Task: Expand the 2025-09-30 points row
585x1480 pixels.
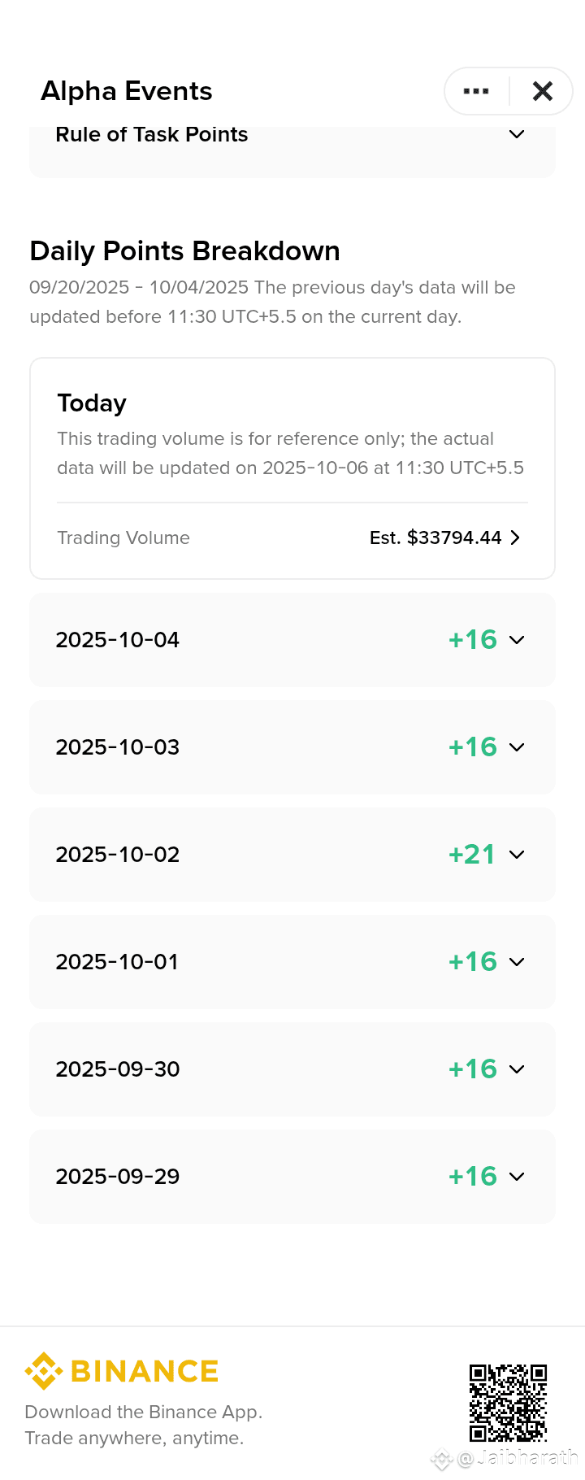Action: point(292,1069)
